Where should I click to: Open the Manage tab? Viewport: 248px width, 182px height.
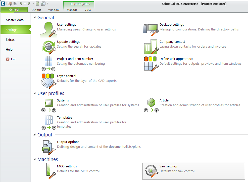tap(72, 10)
